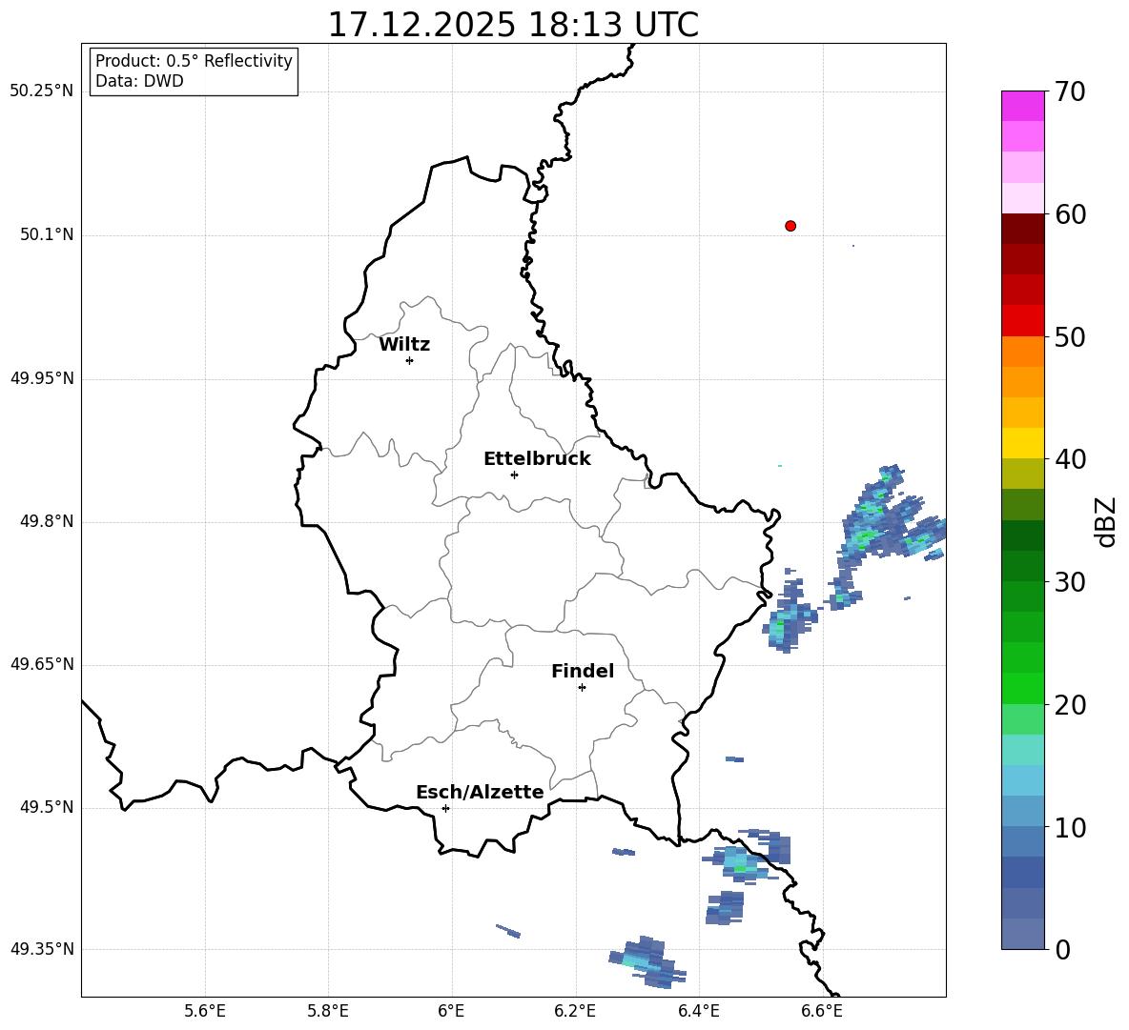Click the 5.6°E longitude label
The image size is (1129, 1030).
coord(205,1012)
